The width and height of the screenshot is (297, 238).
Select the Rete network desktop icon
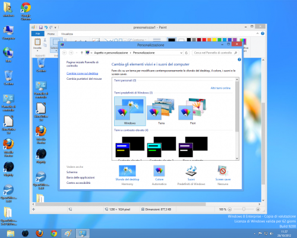point(8,55)
